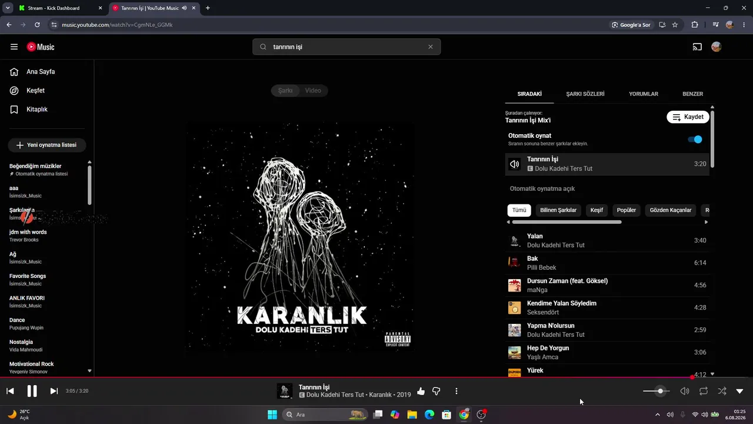The image size is (753, 424).
Task: Like the song with thumbs up
Action: coord(421,391)
